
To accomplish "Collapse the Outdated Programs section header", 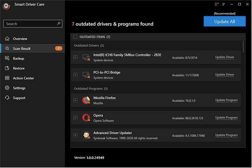I will (x=90, y=89).
